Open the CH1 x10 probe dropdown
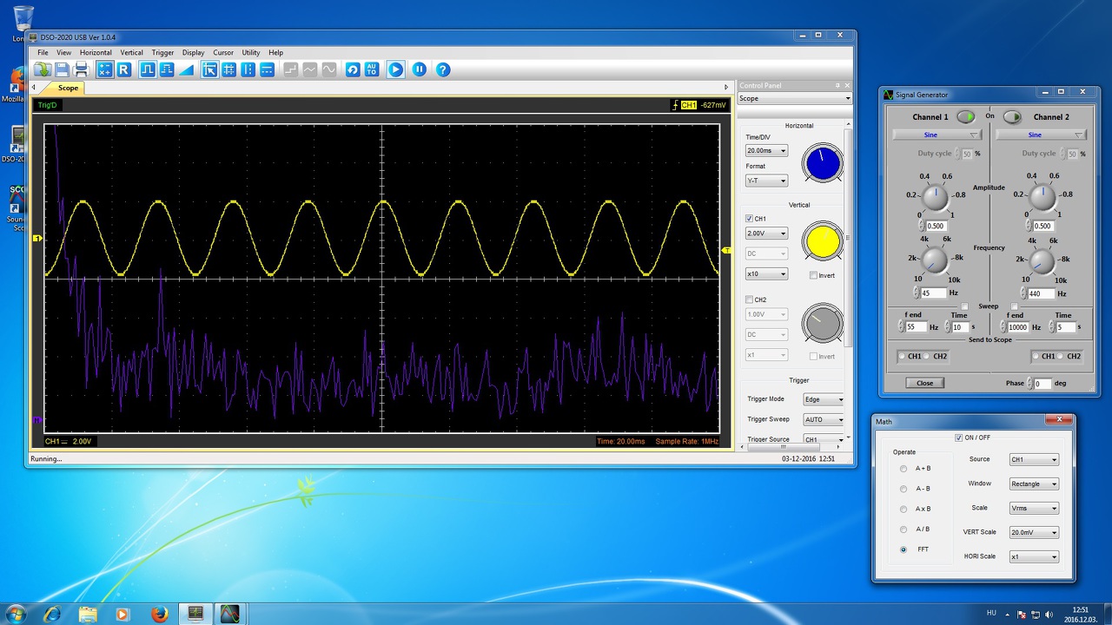Image resolution: width=1112 pixels, height=625 pixels. tap(766, 274)
